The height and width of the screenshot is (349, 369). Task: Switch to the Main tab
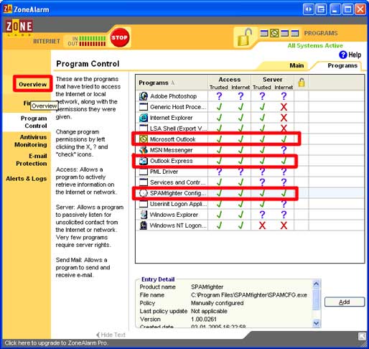coord(296,65)
